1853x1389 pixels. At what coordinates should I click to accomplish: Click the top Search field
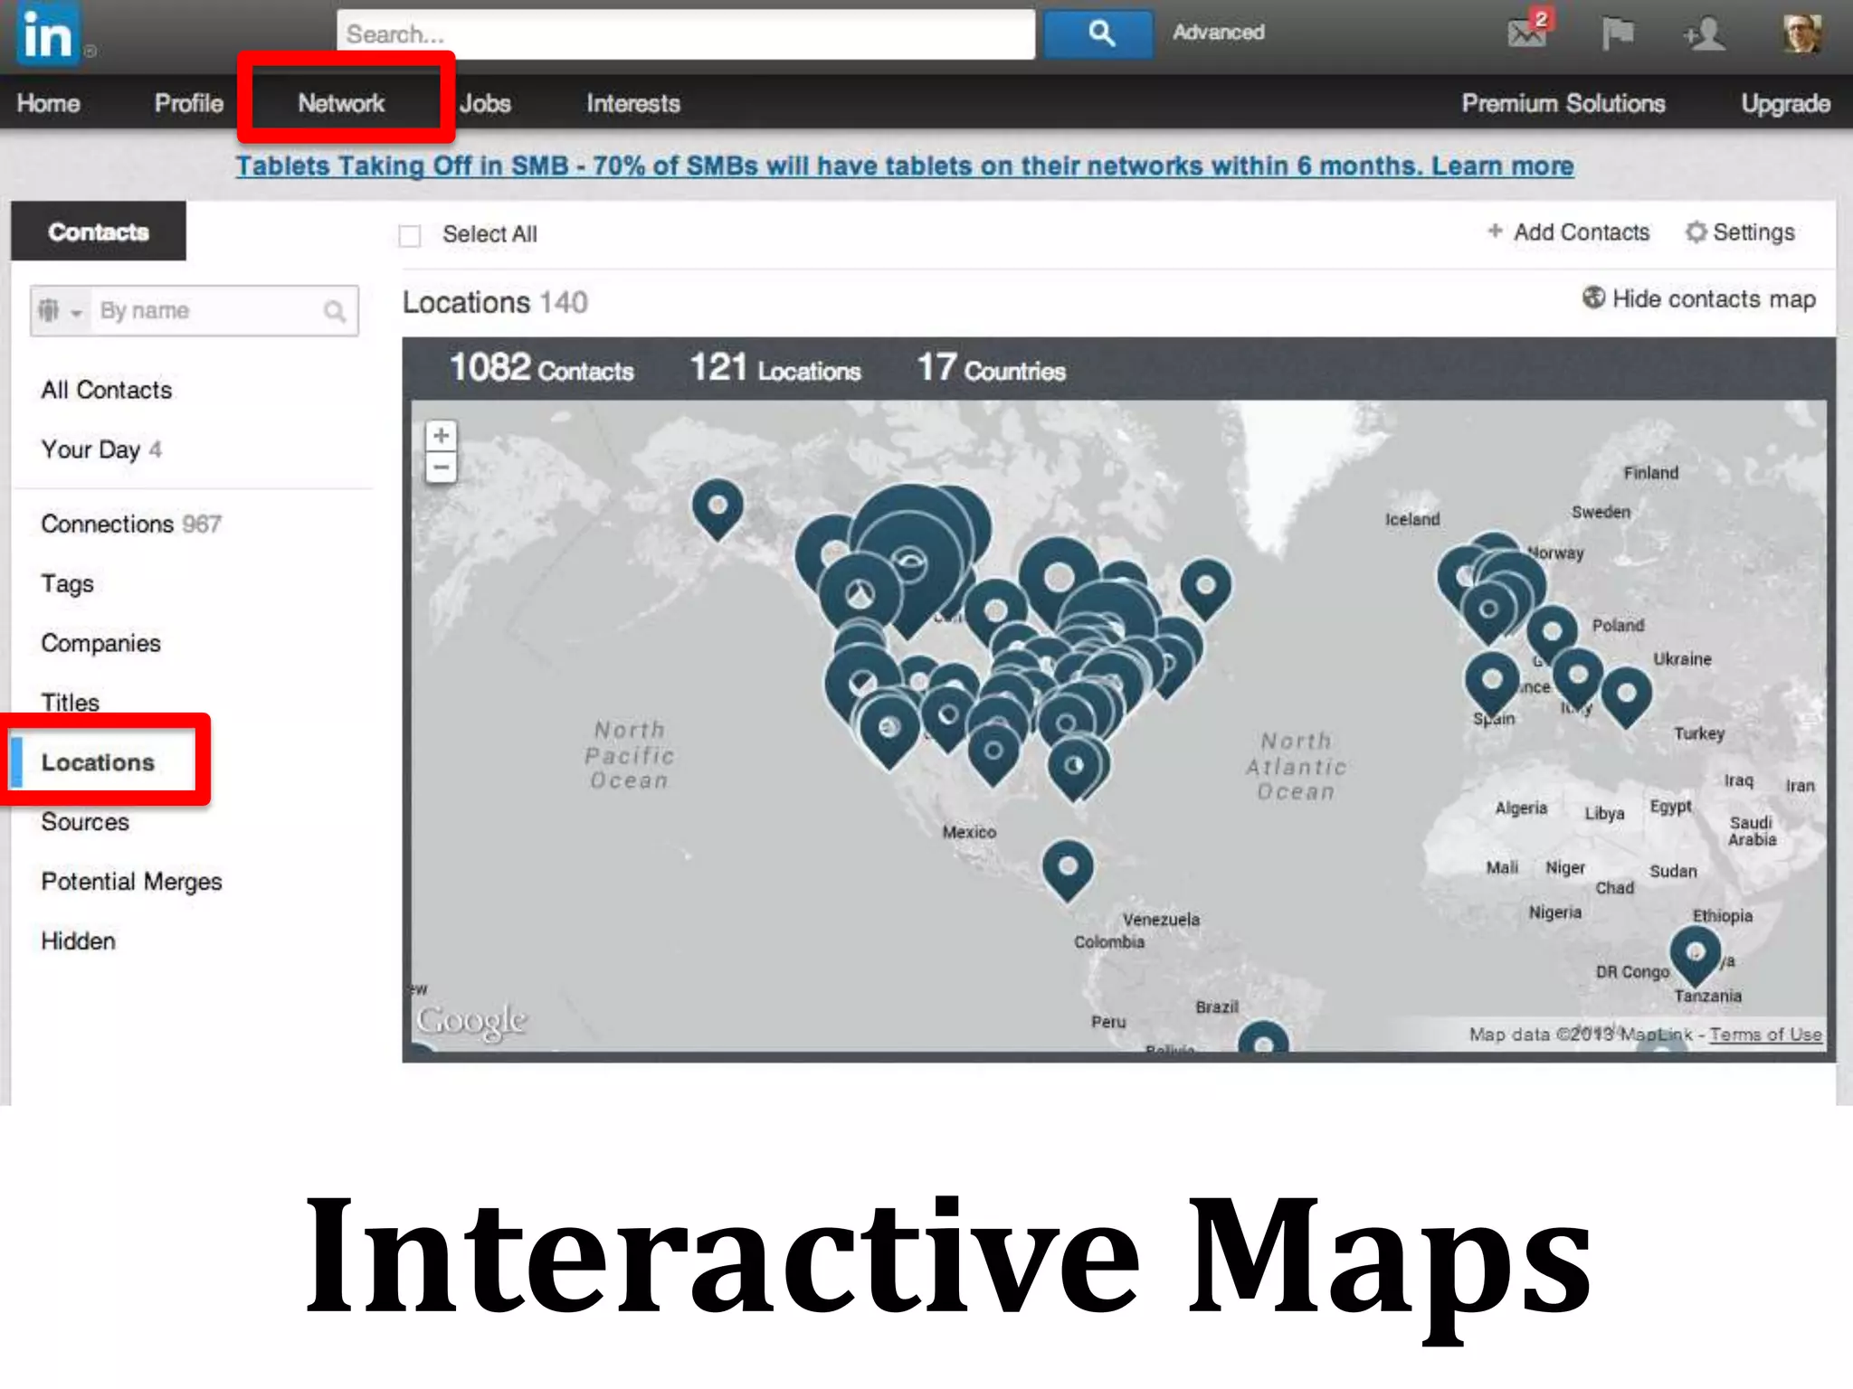tap(686, 34)
